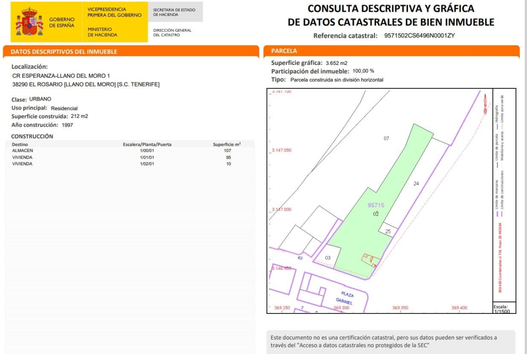Click the Plaza Gabriel label on map

344,297
